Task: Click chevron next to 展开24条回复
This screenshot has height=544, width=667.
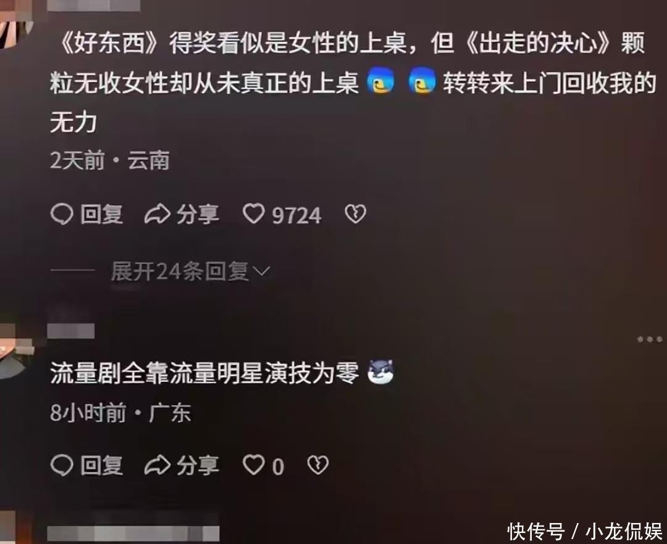Action: pos(262,271)
